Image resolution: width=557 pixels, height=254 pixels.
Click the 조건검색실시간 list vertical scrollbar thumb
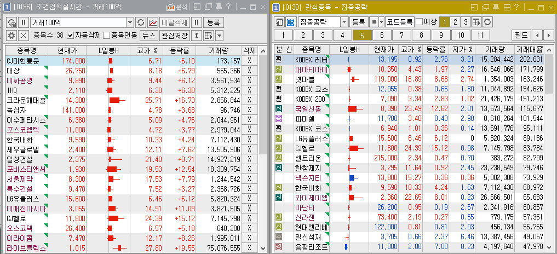[x=263, y=105]
